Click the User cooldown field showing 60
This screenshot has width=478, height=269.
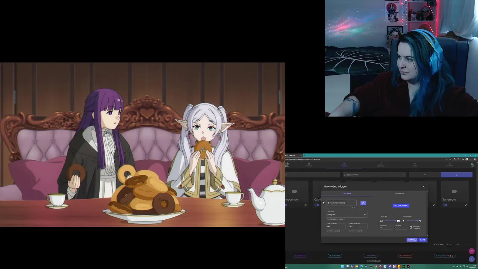tap(336, 226)
